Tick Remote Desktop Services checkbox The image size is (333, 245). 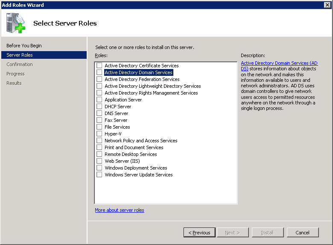point(99,154)
